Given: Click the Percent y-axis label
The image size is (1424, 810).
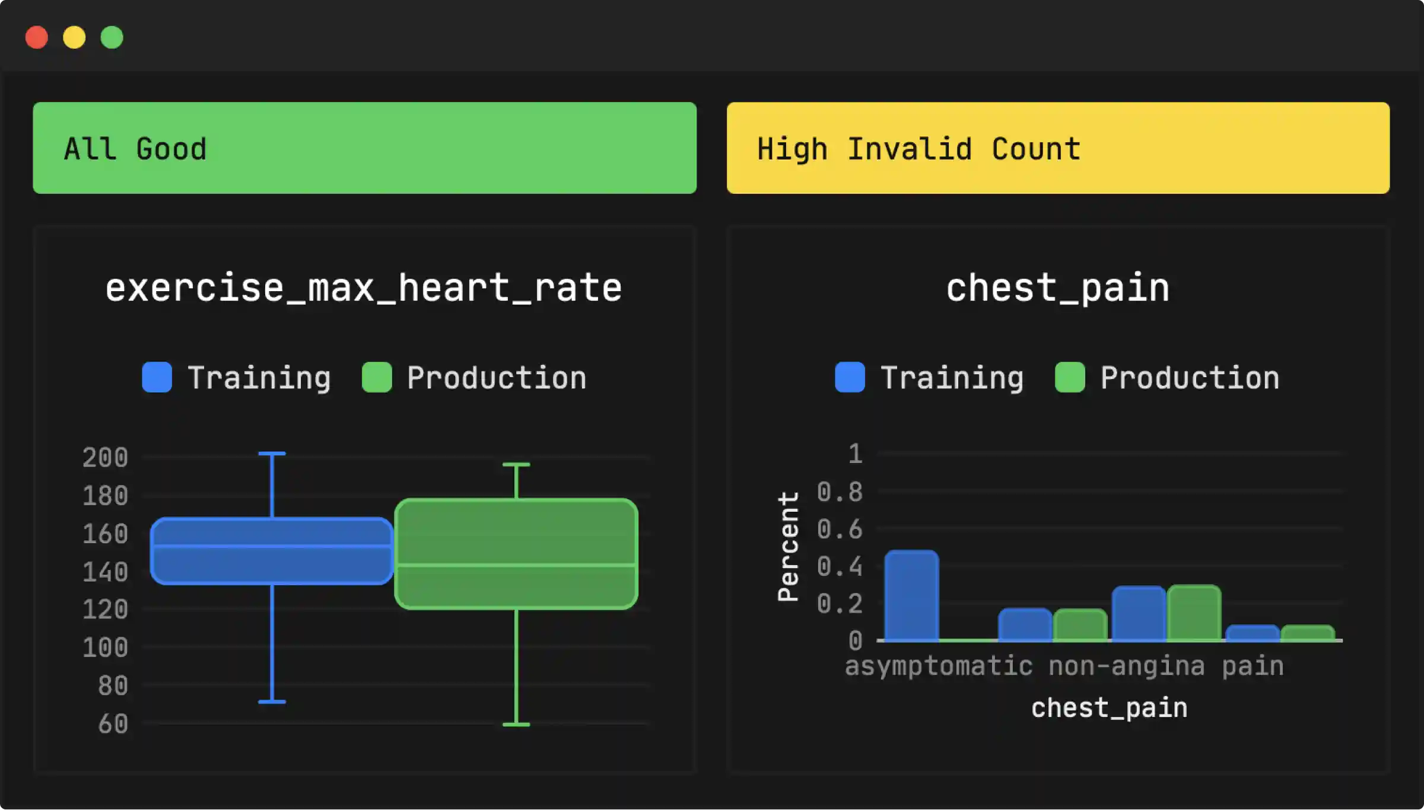Looking at the screenshot, I should coord(789,547).
